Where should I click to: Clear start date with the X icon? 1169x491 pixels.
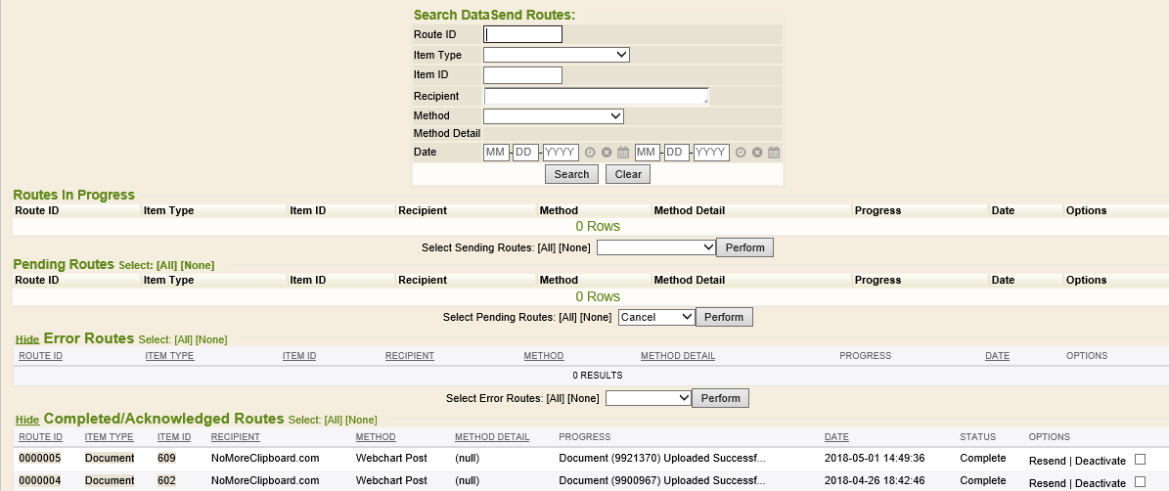click(607, 153)
